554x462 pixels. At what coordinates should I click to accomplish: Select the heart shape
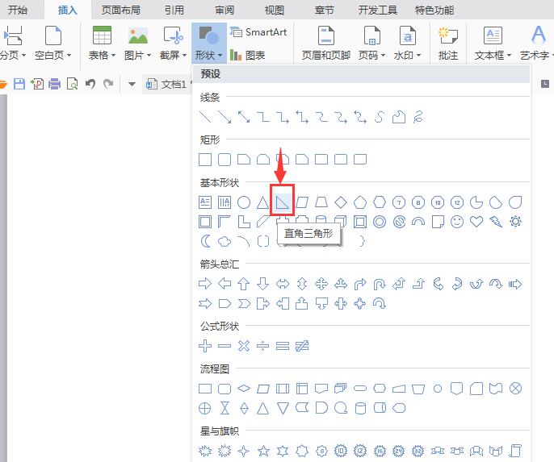(x=476, y=222)
